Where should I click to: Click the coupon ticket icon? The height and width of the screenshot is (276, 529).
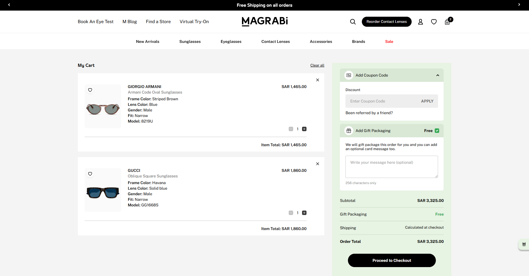coord(349,75)
